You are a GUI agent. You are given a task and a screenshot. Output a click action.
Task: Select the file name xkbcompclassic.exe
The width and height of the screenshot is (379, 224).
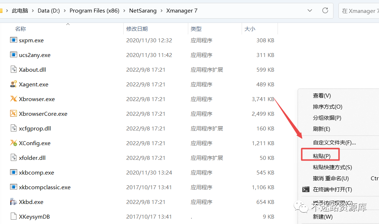click(x=45, y=187)
